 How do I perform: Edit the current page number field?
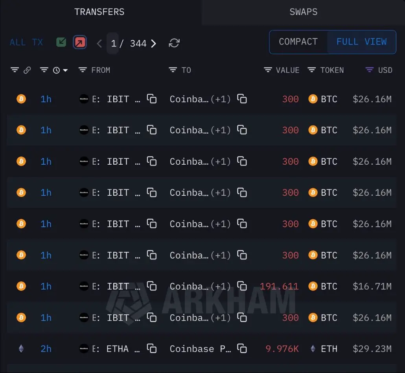point(113,43)
